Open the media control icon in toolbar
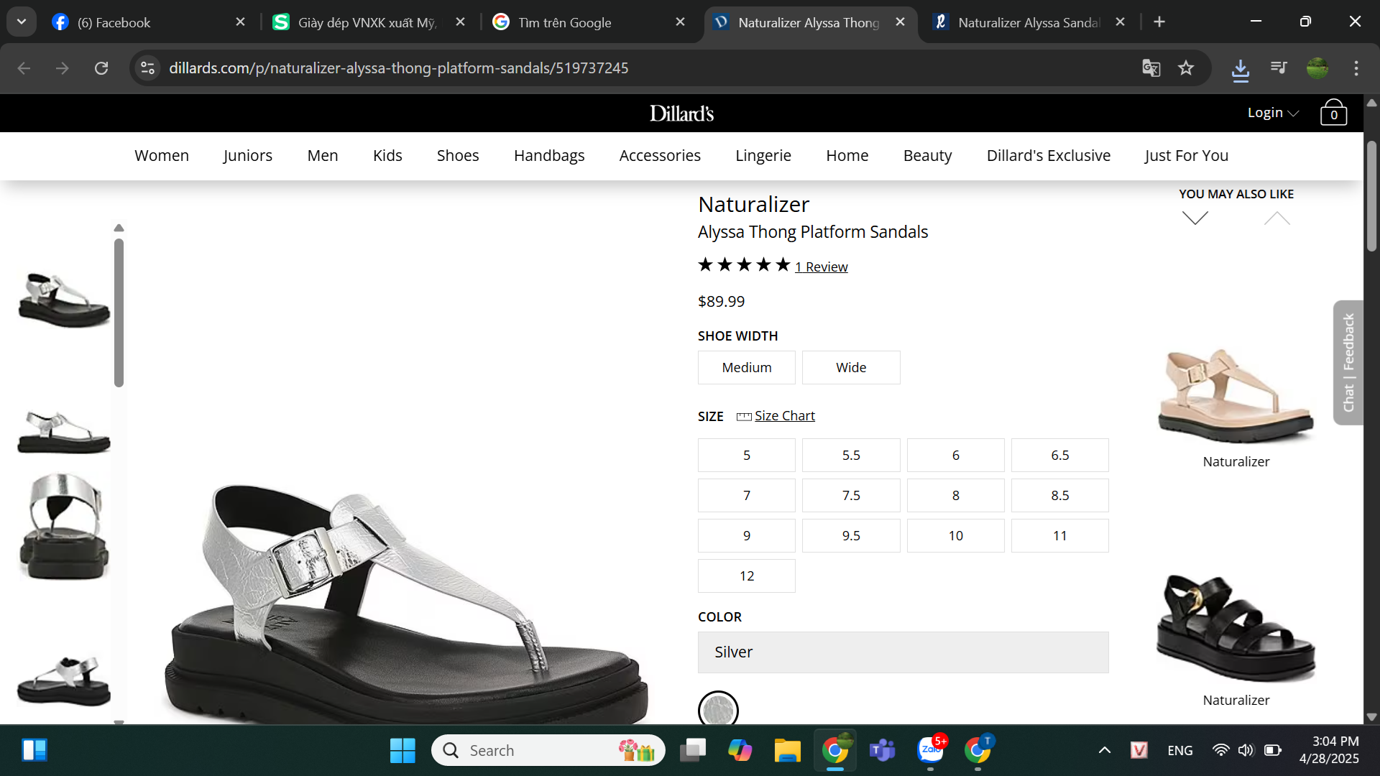This screenshot has width=1380, height=776. tap(1279, 68)
